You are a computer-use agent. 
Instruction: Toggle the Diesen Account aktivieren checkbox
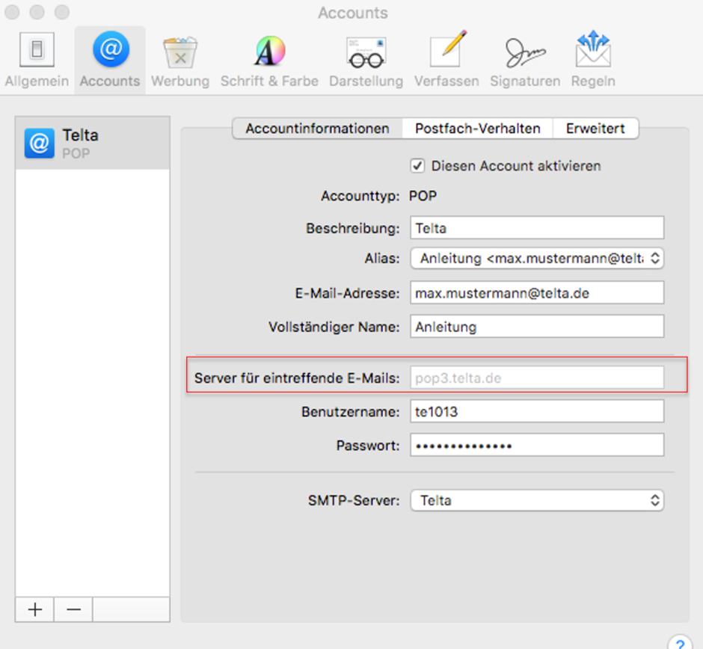pyautogui.click(x=417, y=166)
